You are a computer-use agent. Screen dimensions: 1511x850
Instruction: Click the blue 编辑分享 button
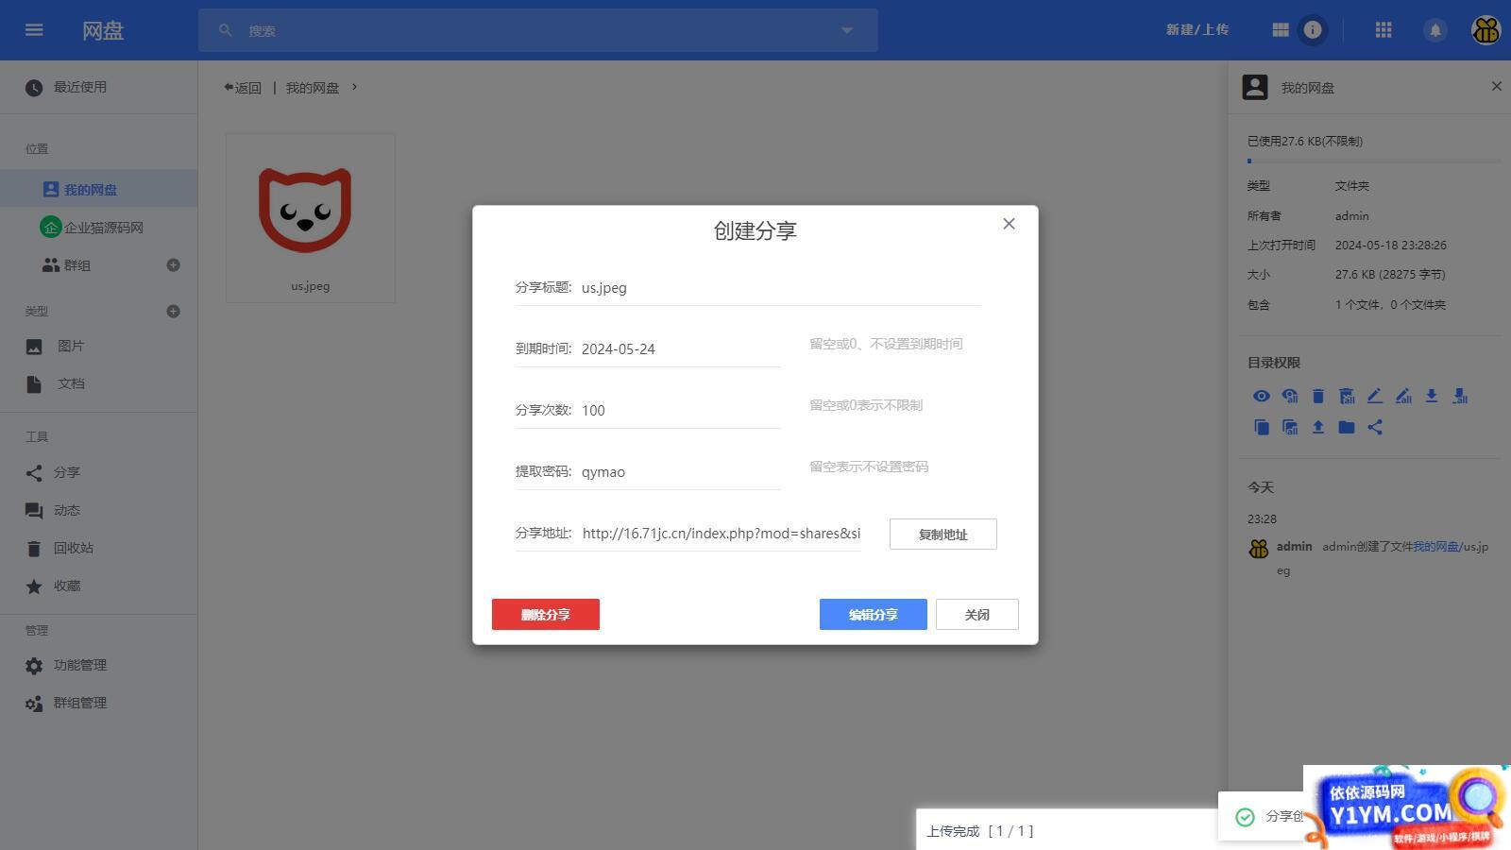pyautogui.click(x=874, y=614)
